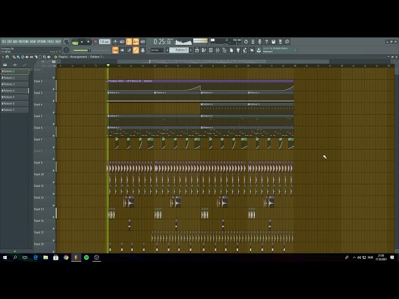This screenshot has height=299, width=399.
Task: Open the global snap dropdown
Action: (157, 50)
